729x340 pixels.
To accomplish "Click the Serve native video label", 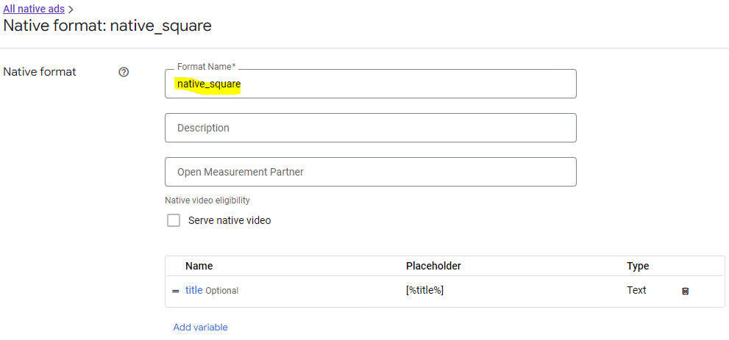I will point(230,220).
